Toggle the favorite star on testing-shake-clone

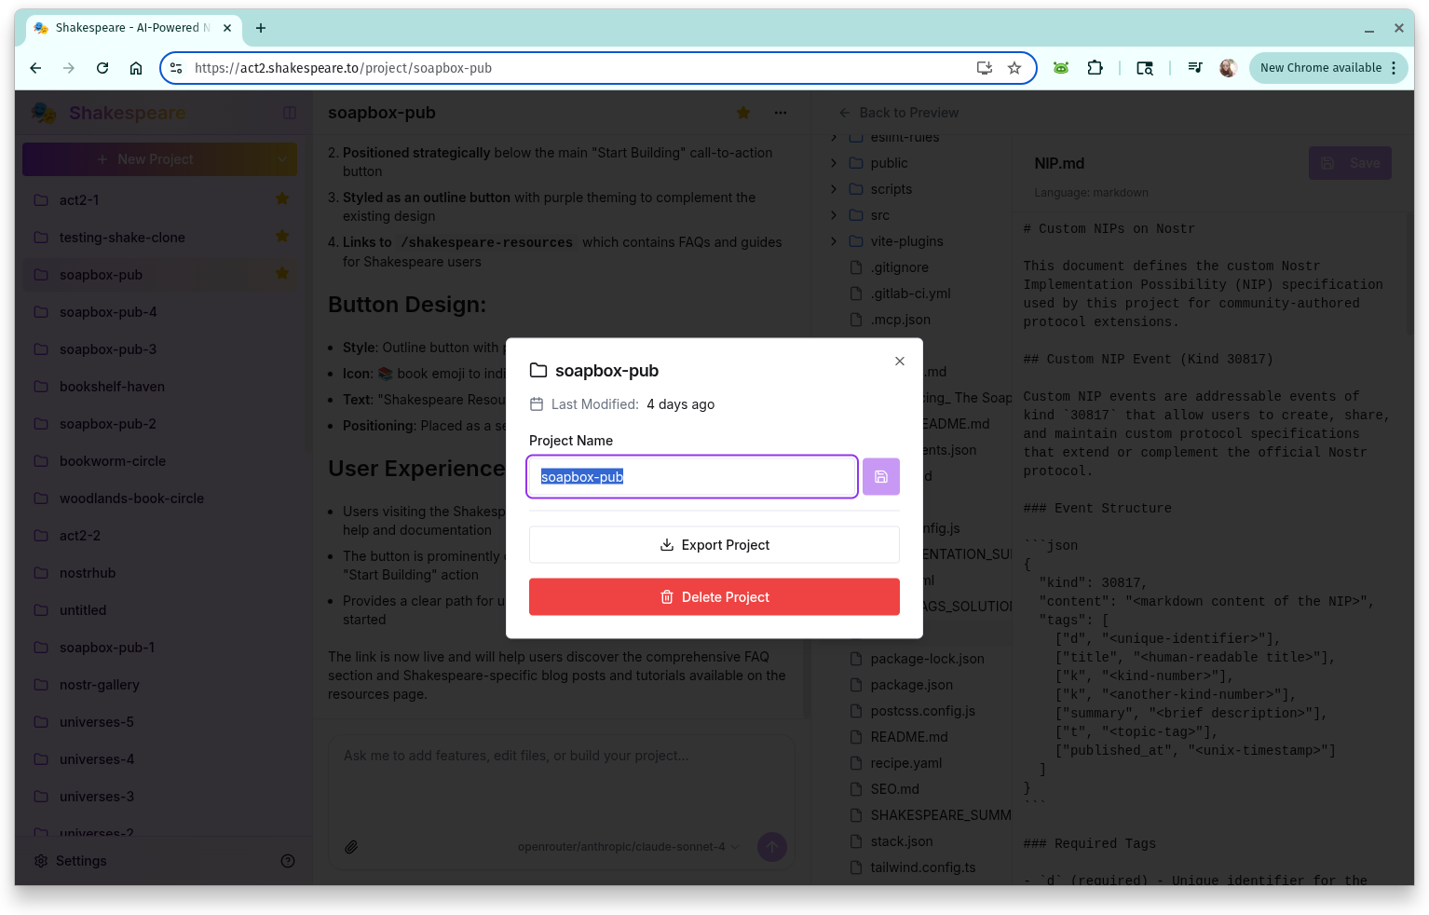pyautogui.click(x=281, y=236)
